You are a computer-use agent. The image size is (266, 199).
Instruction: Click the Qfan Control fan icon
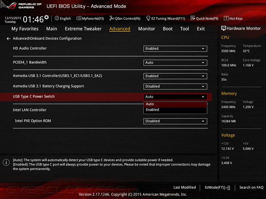click(x=112, y=18)
